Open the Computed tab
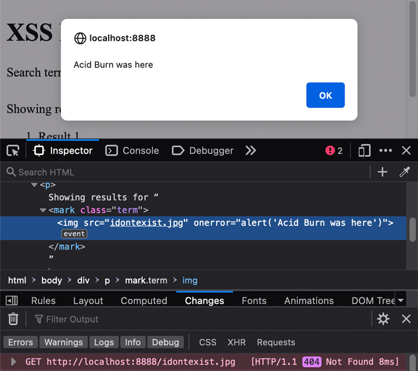 144,301
